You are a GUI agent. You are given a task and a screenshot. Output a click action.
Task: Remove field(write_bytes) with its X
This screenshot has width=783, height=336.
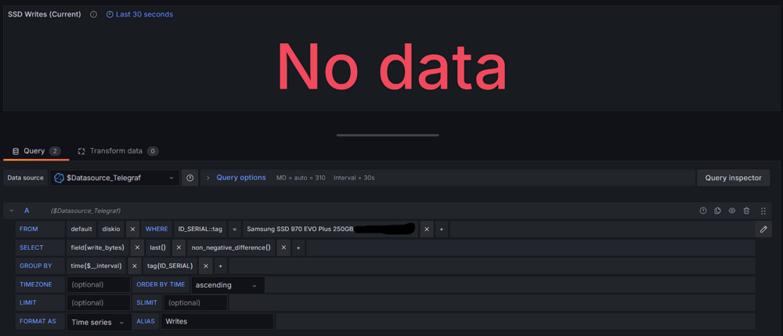(137, 247)
